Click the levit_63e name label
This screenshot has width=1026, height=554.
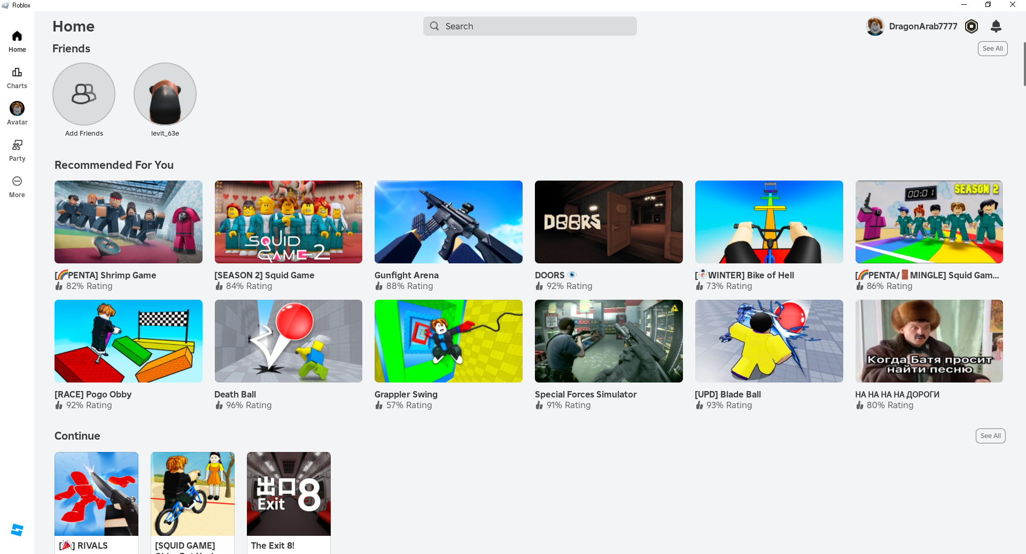pyautogui.click(x=165, y=134)
